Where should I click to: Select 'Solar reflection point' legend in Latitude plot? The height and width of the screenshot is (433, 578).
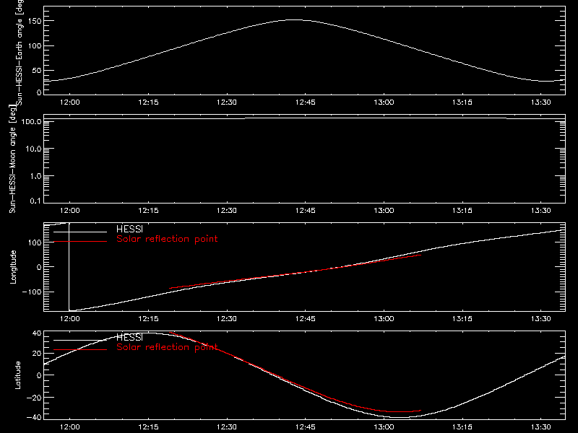[x=167, y=347]
